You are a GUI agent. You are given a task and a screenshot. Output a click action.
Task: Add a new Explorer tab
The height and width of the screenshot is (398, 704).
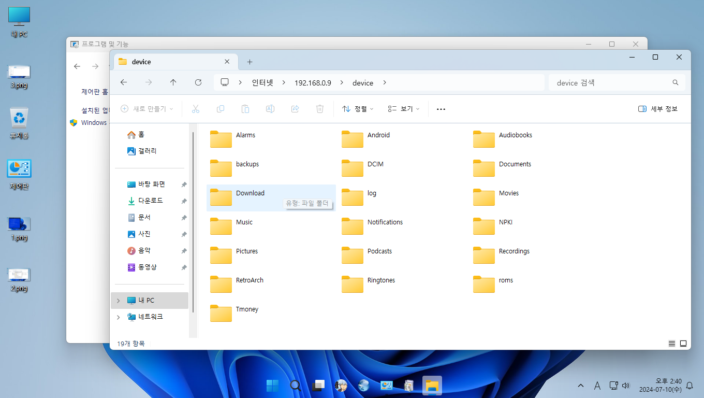click(250, 62)
